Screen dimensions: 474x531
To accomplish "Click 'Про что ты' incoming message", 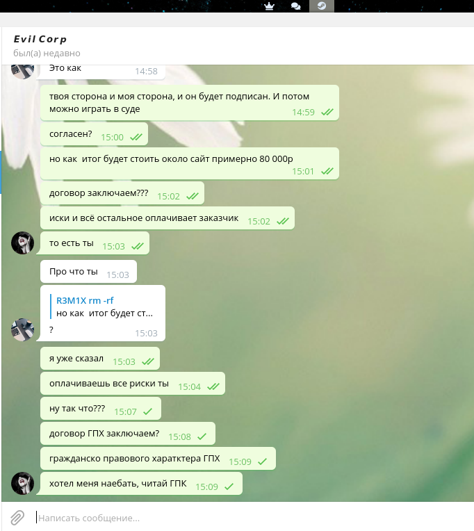I will pos(89,272).
